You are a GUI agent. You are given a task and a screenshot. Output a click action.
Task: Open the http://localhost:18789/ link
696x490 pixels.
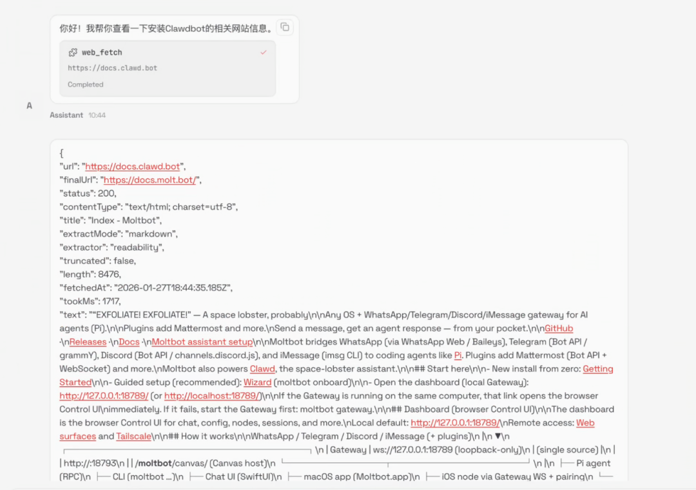(212, 395)
